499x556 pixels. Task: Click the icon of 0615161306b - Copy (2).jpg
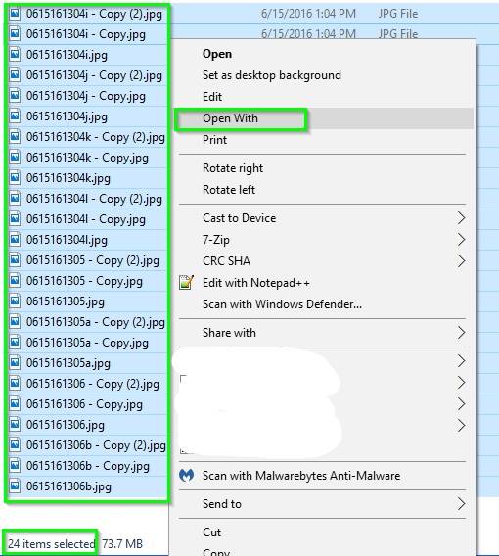(x=15, y=445)
